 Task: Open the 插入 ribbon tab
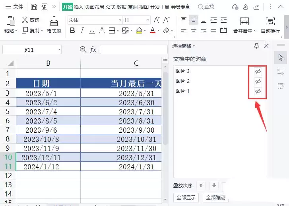(79, 7)
